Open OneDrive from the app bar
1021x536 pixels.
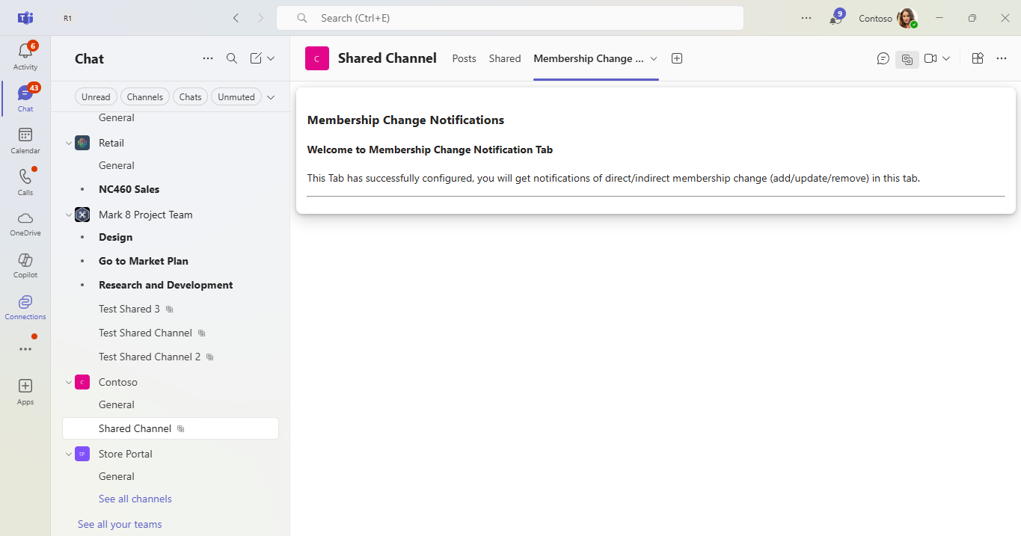click(x=25, y=224)
